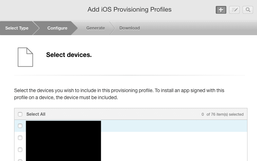
Task: Click the highlighted first device row
Action: (x=173, y=126)
